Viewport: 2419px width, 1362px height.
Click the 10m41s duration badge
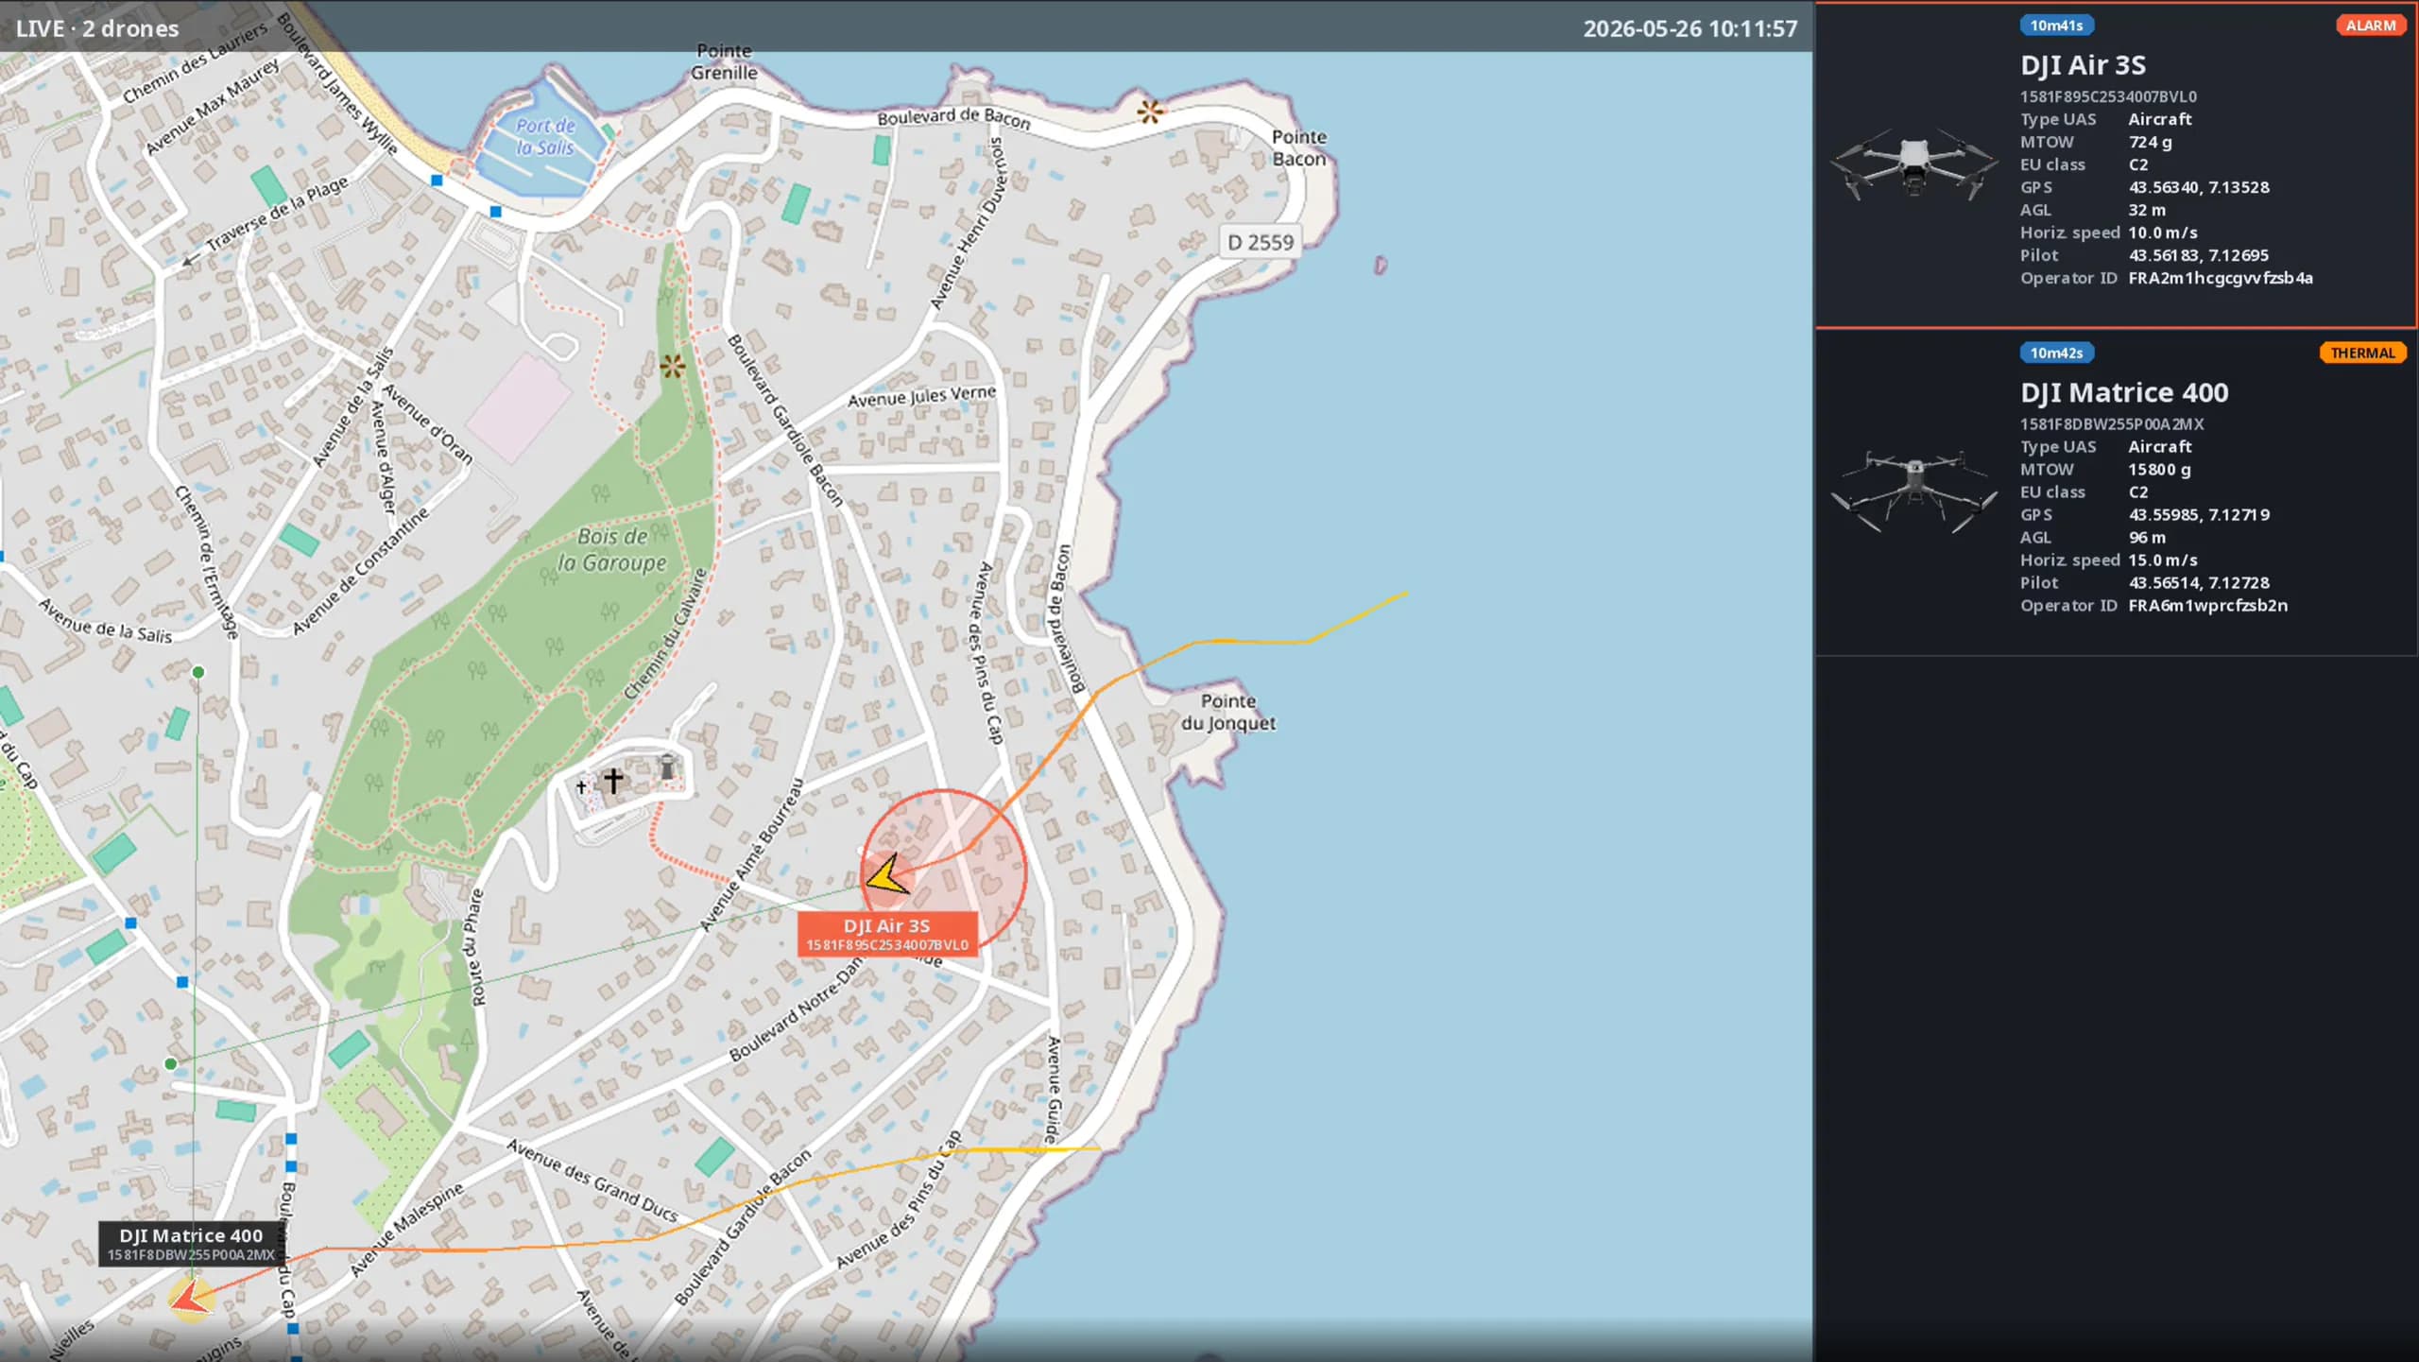2056,26
